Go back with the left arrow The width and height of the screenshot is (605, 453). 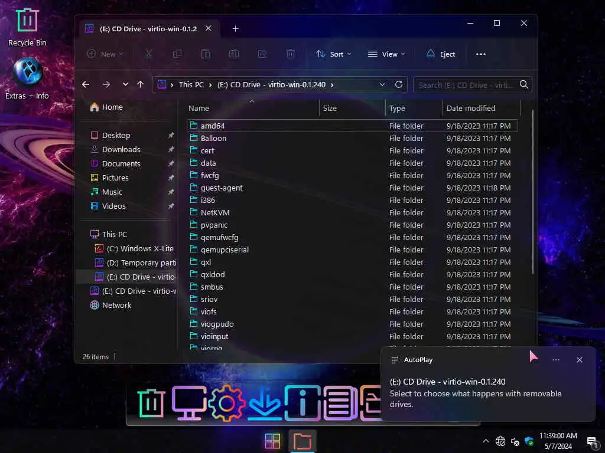86,84
